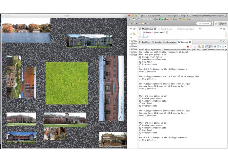Image resolution: width=228 pixels, height=162 pixels.
Task: Run the program with green Run button
Action: pyautogui.click(x=160, y=19)
